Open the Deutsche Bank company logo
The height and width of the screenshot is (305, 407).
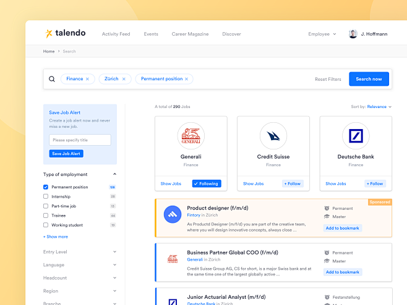[x=356, y=135]
